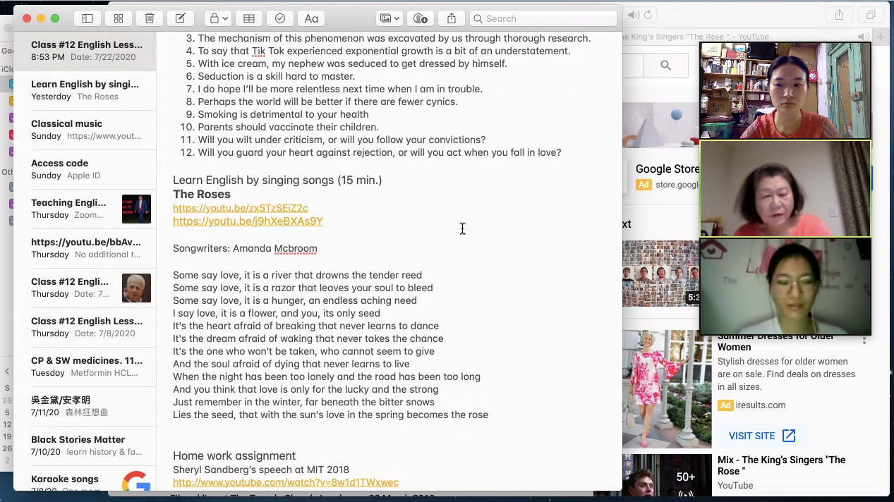Select the bottom Zoom participant video
Image resolution: width=894 pixels, height=502 pixels.
785,286
